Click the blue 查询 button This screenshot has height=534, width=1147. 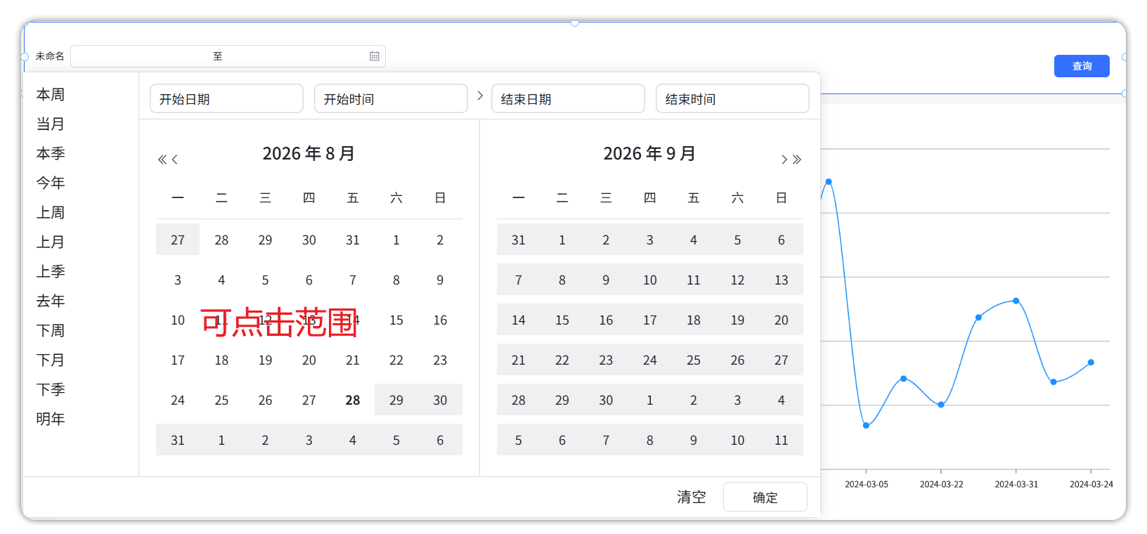point(1082,66)
